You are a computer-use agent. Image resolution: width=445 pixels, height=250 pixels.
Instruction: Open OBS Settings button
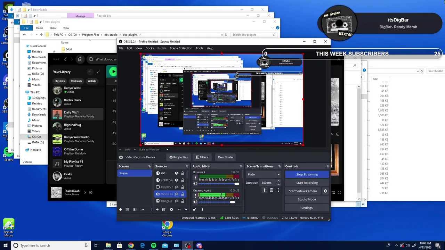(307, 208)
